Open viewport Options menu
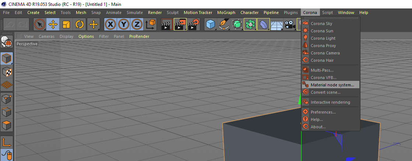Viewport: 412px width, 161px height. click(x=86, y=36)
